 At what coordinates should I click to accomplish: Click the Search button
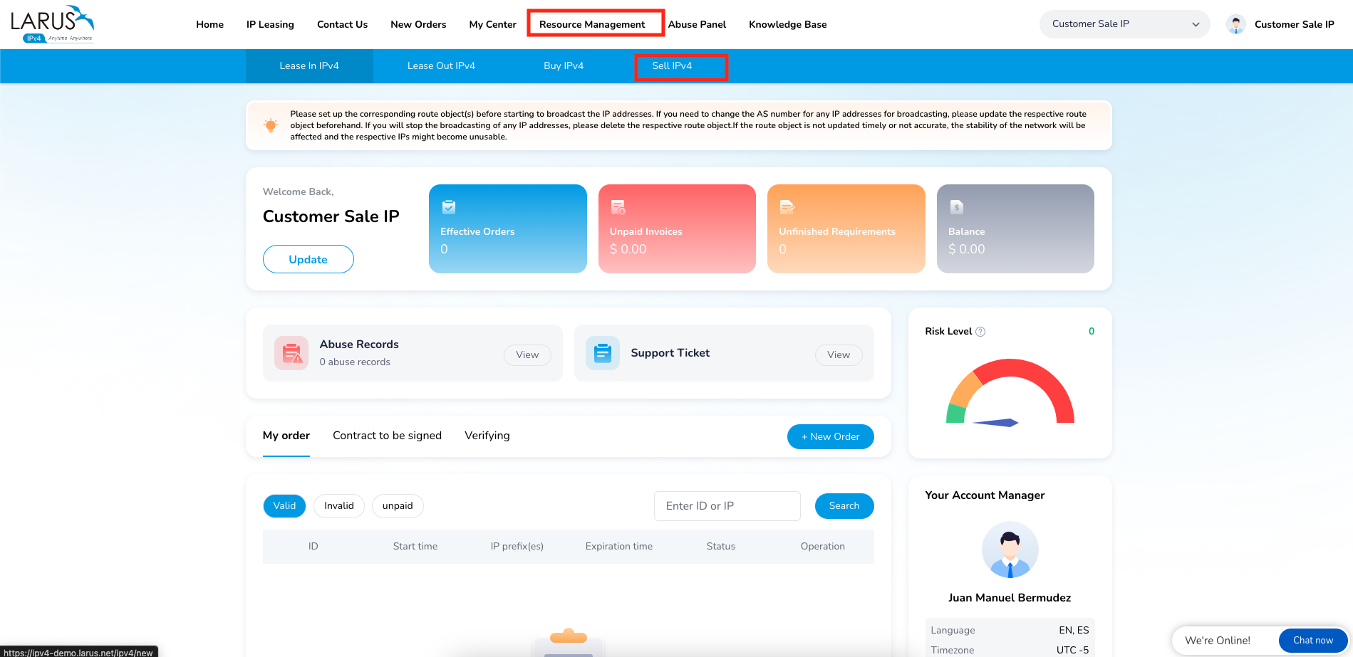pos(844,506)
